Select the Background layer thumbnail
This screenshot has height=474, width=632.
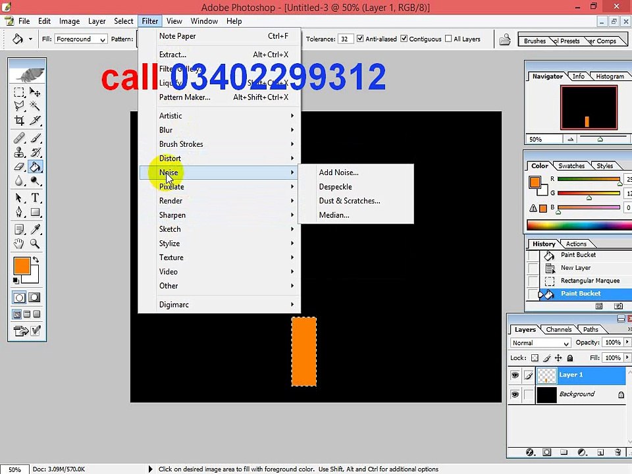(546, 394)
